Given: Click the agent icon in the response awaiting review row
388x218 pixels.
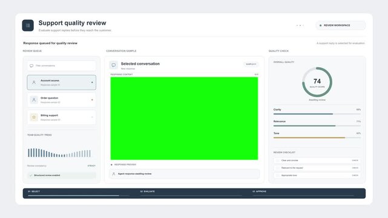Looking at the screenshot, I should 114,174.
